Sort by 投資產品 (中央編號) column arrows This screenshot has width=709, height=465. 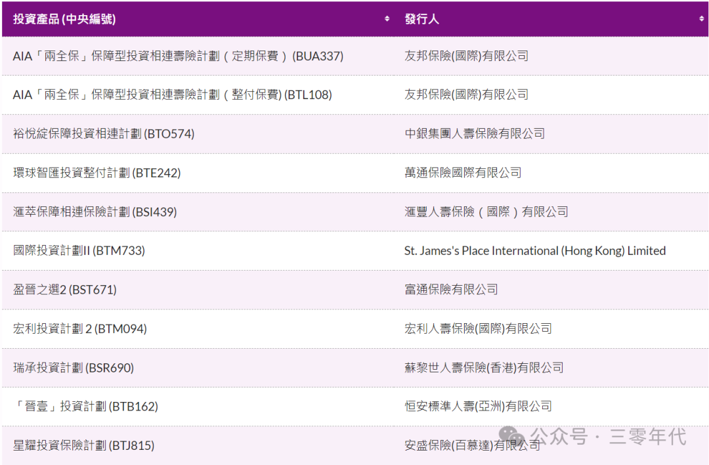387,18
